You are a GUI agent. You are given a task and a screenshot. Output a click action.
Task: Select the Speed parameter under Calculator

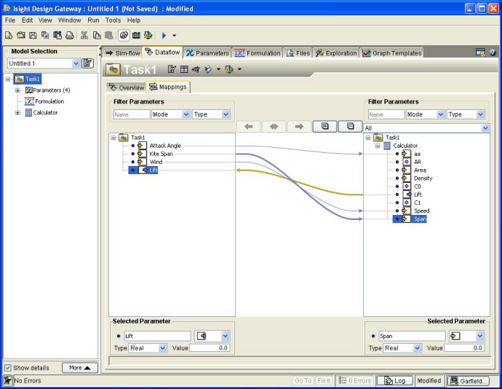click(x=421, y=211)
